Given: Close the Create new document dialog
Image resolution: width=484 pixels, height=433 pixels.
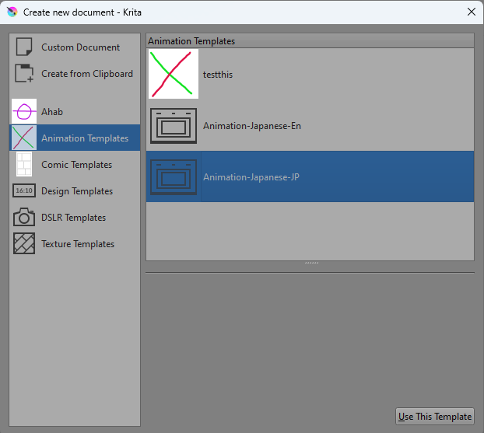Looking at the screenshot, I should 471,12.
